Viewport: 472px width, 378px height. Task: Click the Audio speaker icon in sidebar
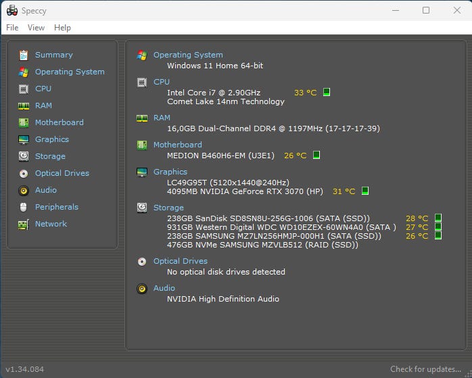[x=24, y=191]
